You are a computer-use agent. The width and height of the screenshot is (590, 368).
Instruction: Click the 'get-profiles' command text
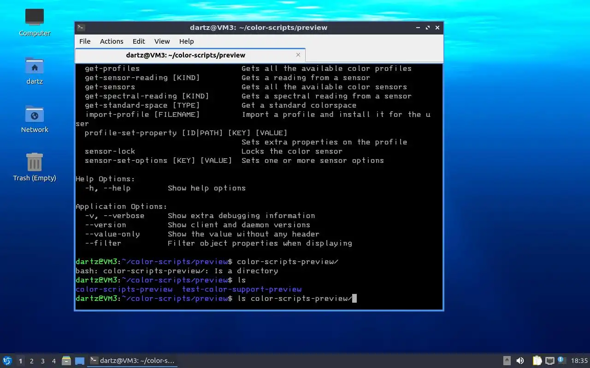click(112, 69)
